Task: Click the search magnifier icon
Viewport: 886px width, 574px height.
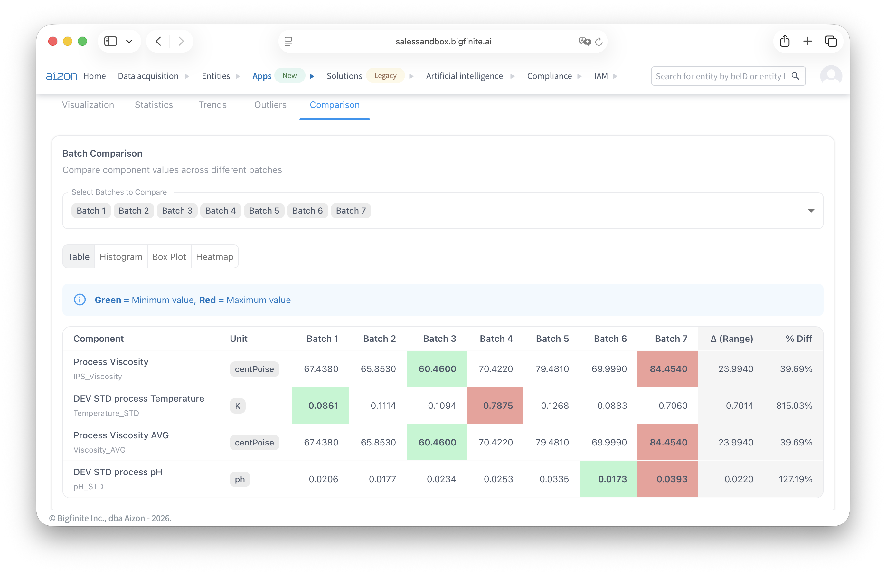Action: 795,76
